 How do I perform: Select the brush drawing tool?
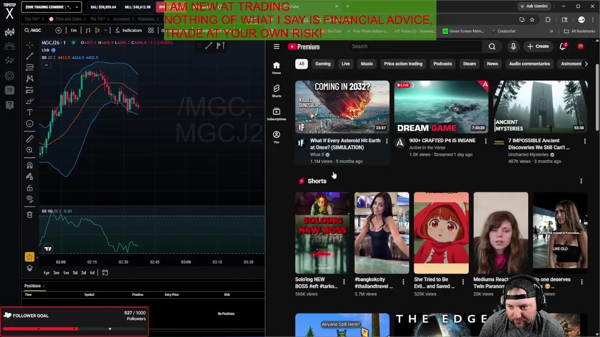tap(30, 101)
